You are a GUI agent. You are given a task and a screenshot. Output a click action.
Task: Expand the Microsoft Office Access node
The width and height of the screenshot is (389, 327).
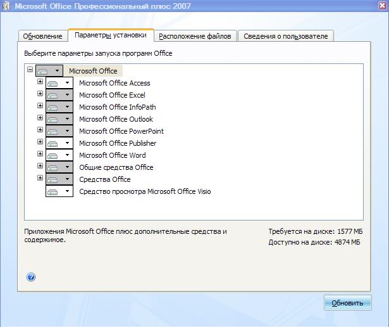(x=40, y=81)
